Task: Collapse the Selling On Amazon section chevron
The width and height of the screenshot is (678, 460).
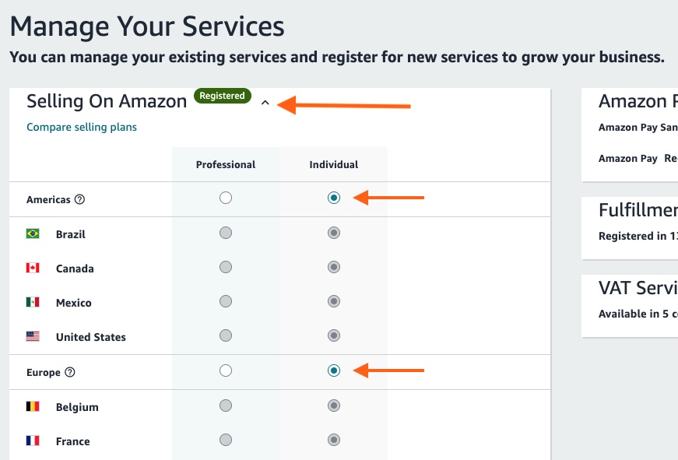Action: tap(265, 103)
